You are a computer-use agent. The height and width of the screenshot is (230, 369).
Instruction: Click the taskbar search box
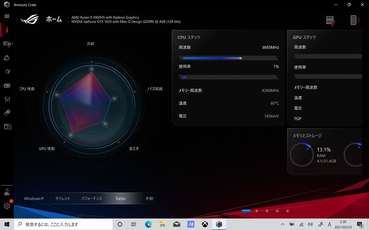[64, 224]
